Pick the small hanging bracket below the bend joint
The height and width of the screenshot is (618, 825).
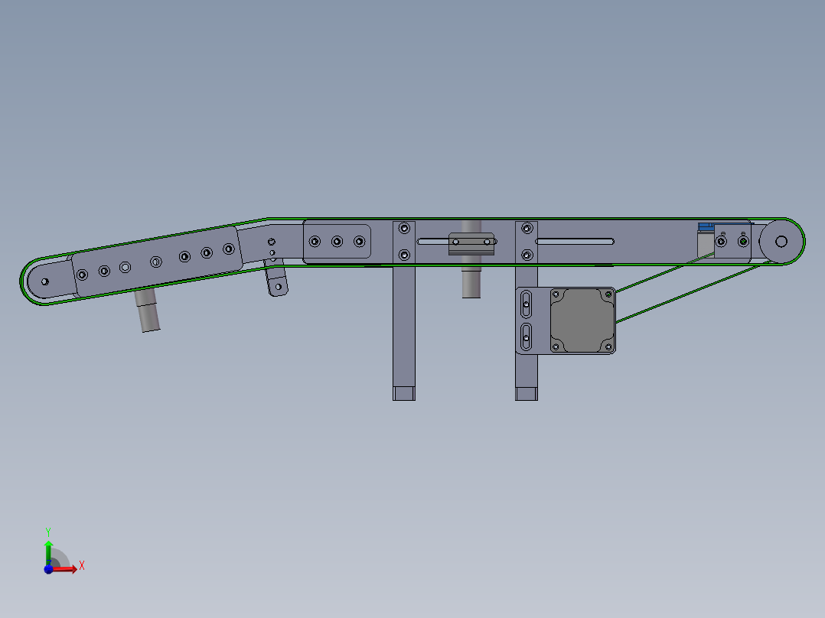pyautogui.click(x=276, y=280)
